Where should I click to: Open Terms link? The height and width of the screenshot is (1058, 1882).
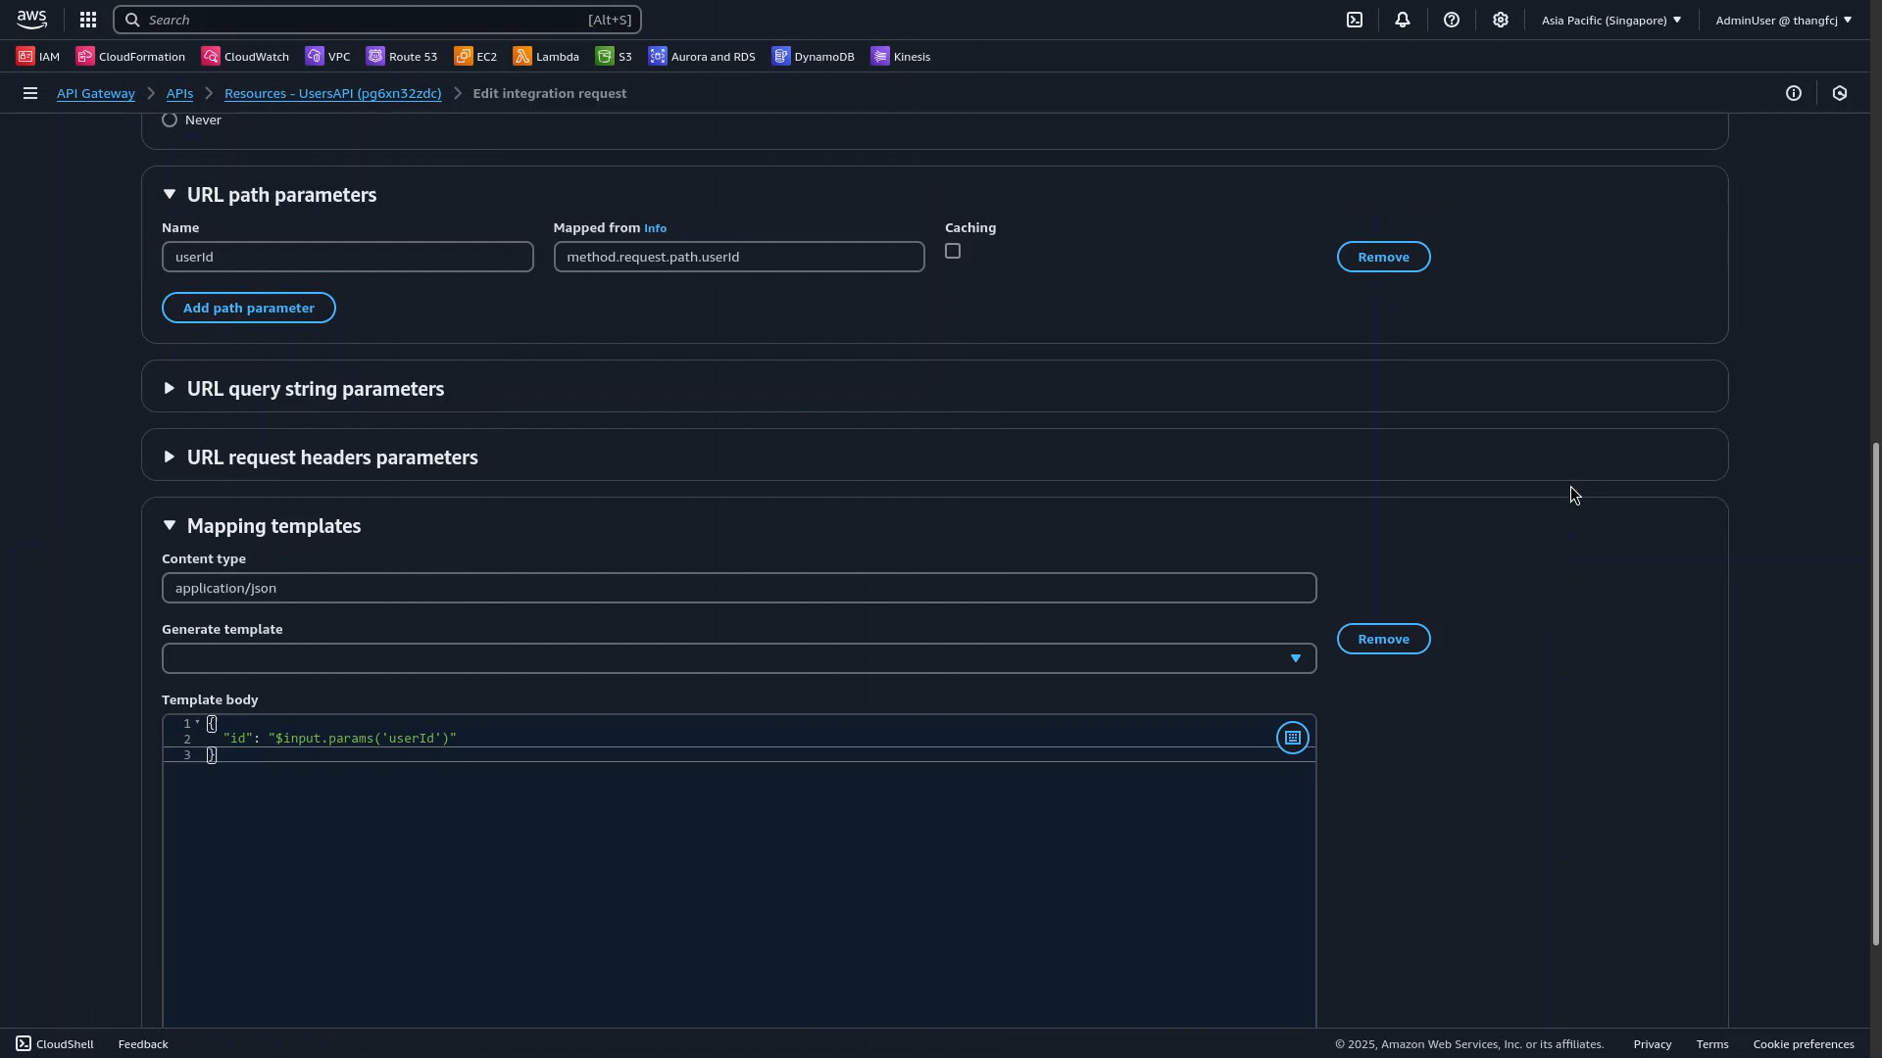click(1712, 1043)
